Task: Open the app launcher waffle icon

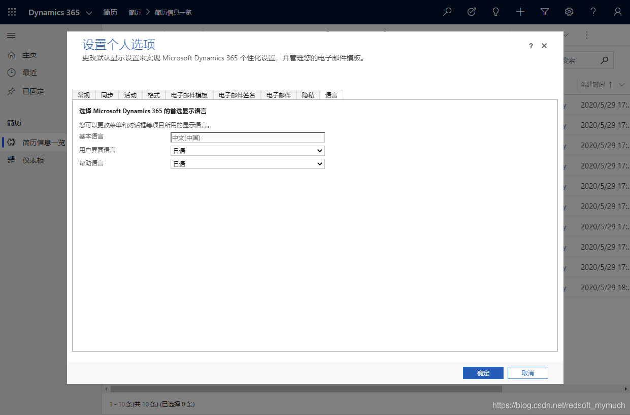Action: (12, 12)
